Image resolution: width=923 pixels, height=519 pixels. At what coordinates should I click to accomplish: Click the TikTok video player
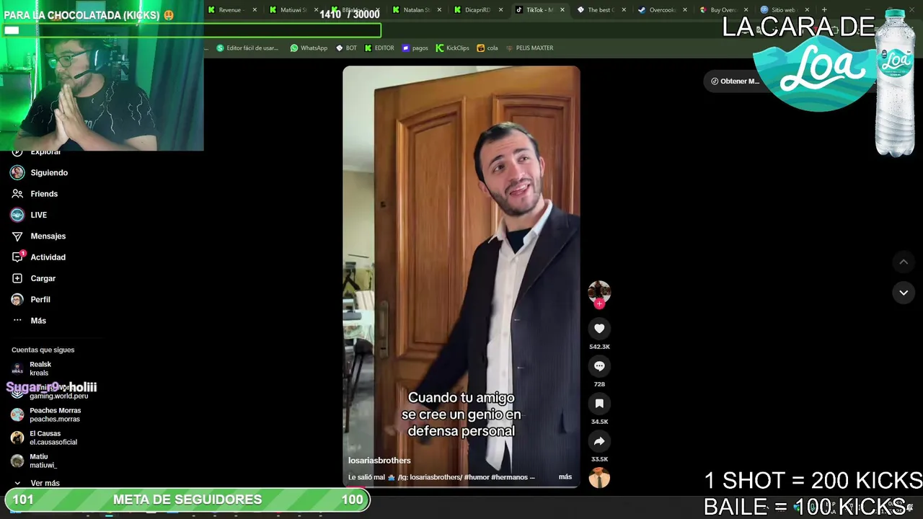coord(461,277)
